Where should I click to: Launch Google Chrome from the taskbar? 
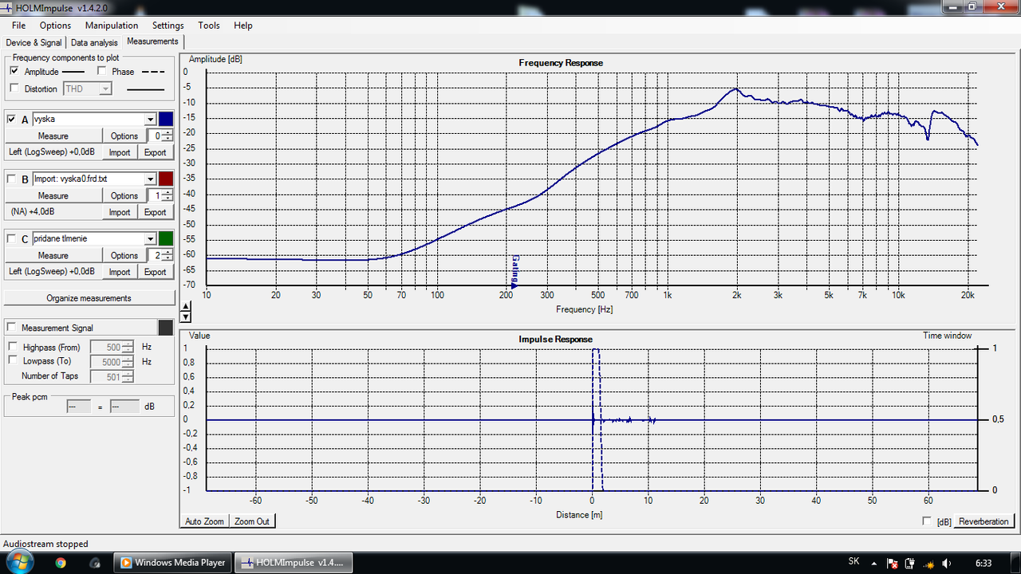61,562
